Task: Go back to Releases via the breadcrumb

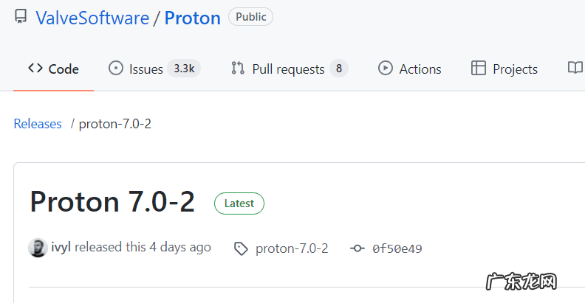Action: 38,124
